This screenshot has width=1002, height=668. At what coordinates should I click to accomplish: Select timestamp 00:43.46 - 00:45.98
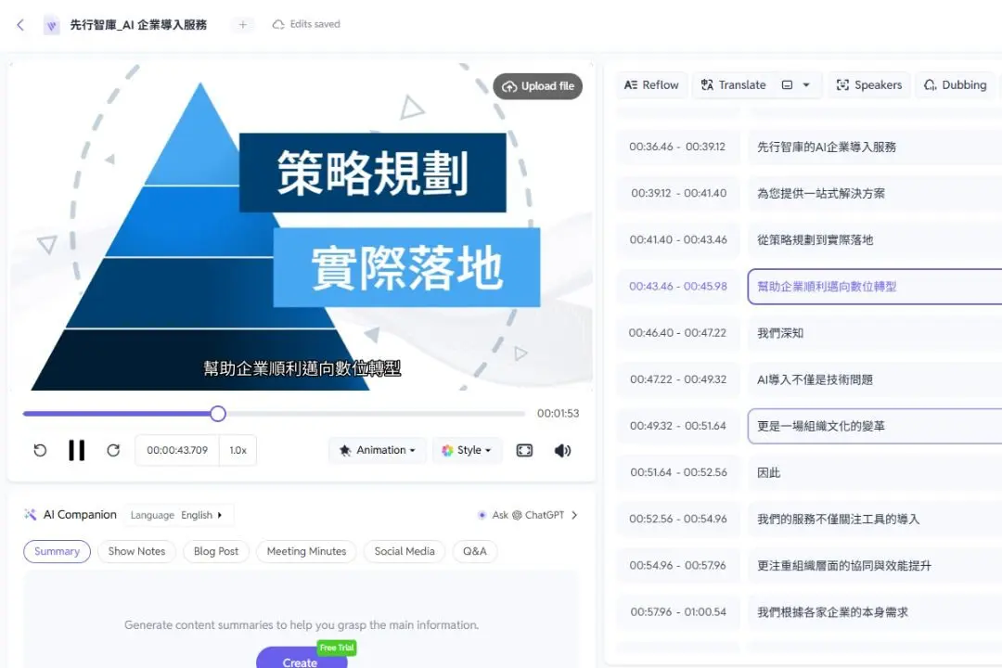click(x=677, y=287)
